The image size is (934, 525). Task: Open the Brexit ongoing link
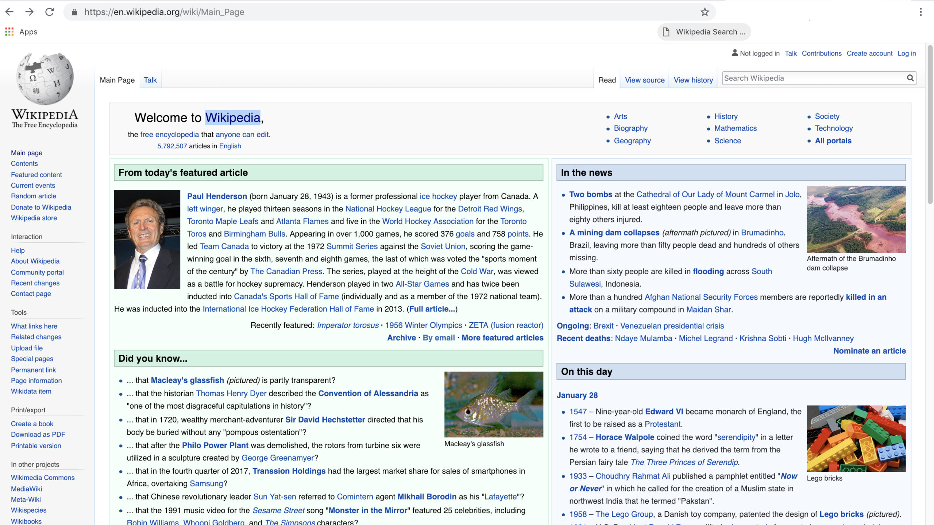coord(603,326)
